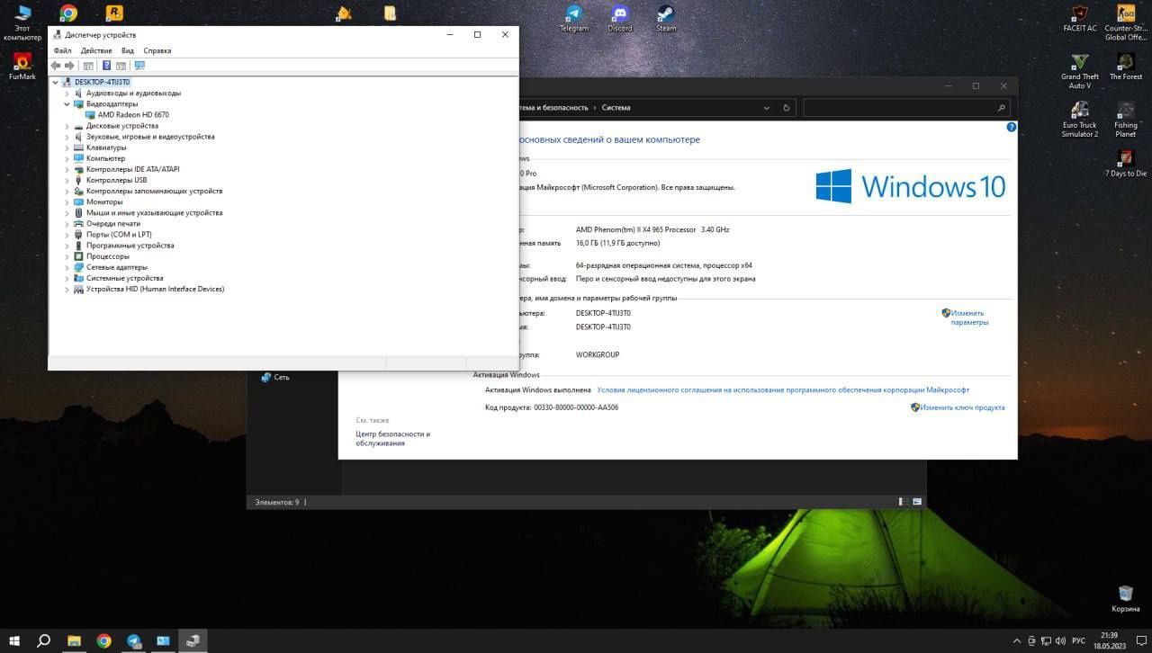Click the blue help question mark in System window

(1011, 128)
